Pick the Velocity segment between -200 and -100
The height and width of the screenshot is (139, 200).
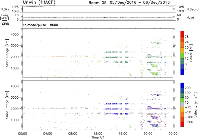click(182, 119)
